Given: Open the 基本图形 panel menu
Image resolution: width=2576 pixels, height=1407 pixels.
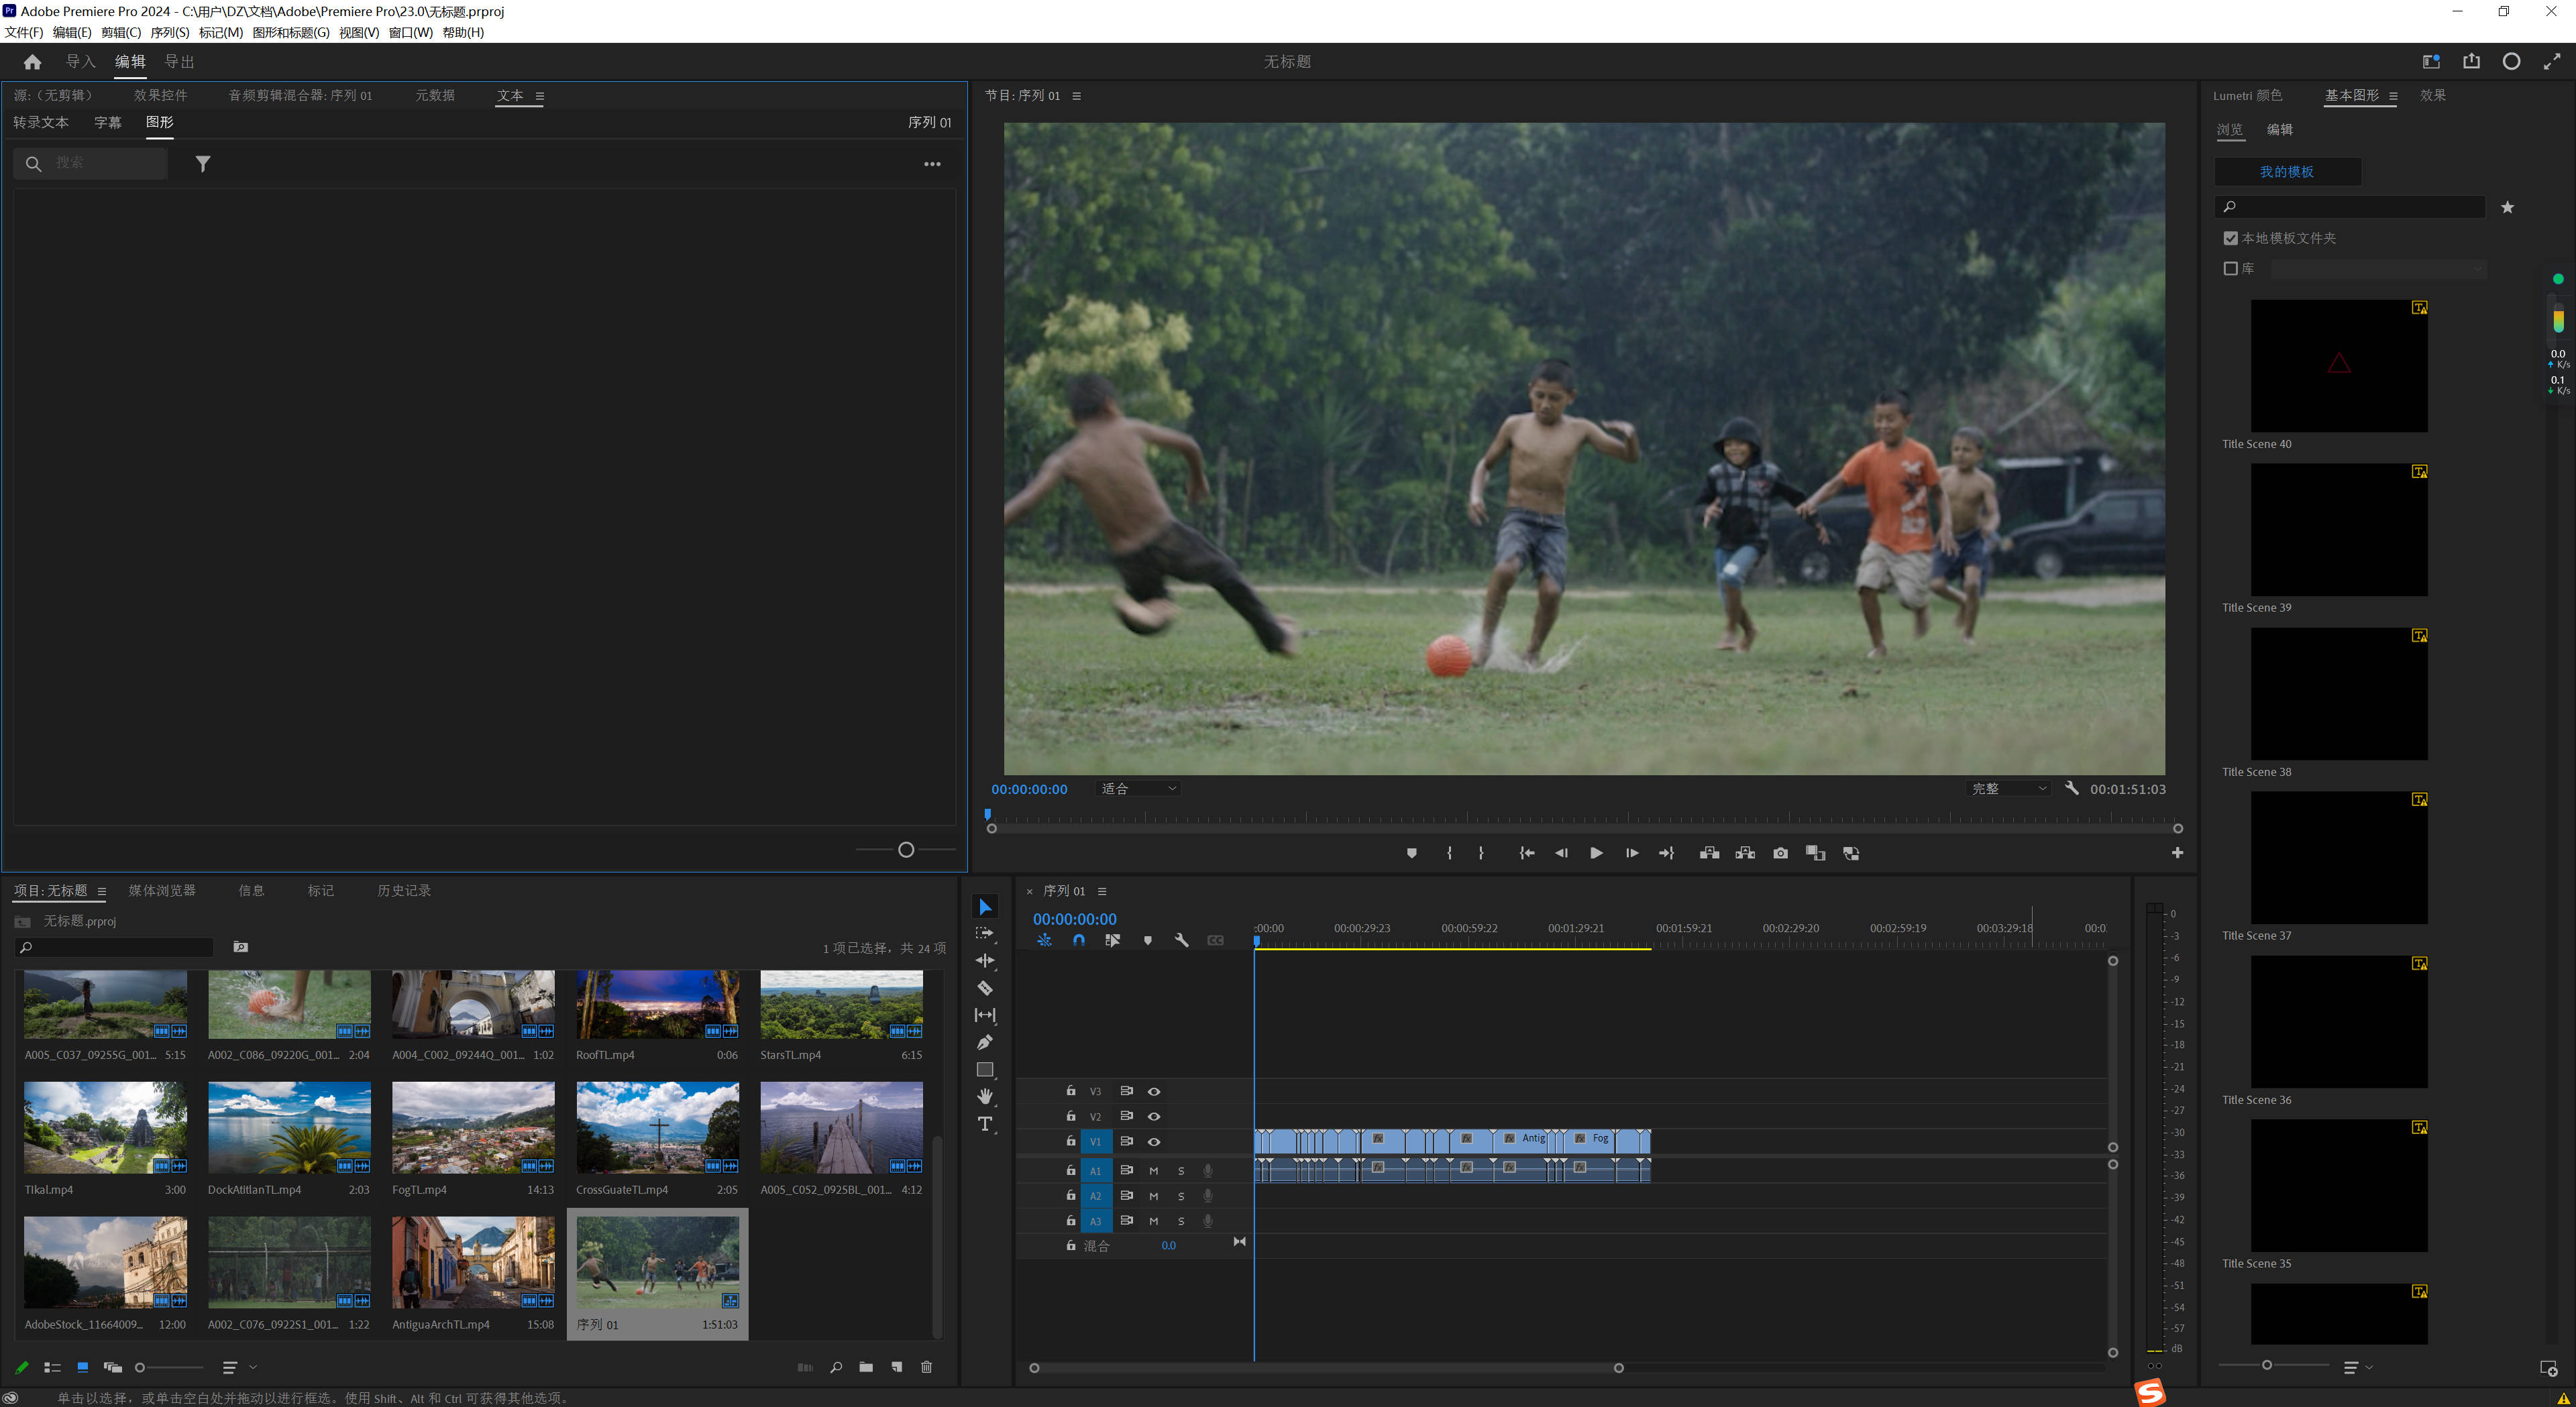Looking at the screenshot, I should click(x=2393, y=96).
